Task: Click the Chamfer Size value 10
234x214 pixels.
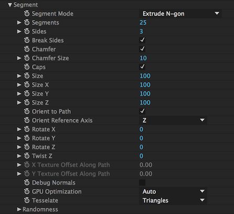Action: [143, 58]
